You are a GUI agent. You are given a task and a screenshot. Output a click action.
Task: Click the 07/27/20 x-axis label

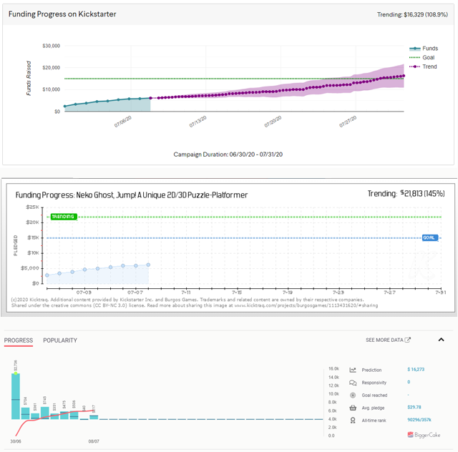(348, 122)
